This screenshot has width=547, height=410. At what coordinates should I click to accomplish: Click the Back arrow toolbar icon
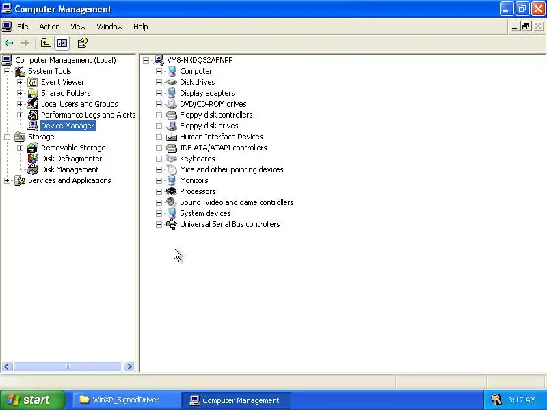tap(9, 43)
